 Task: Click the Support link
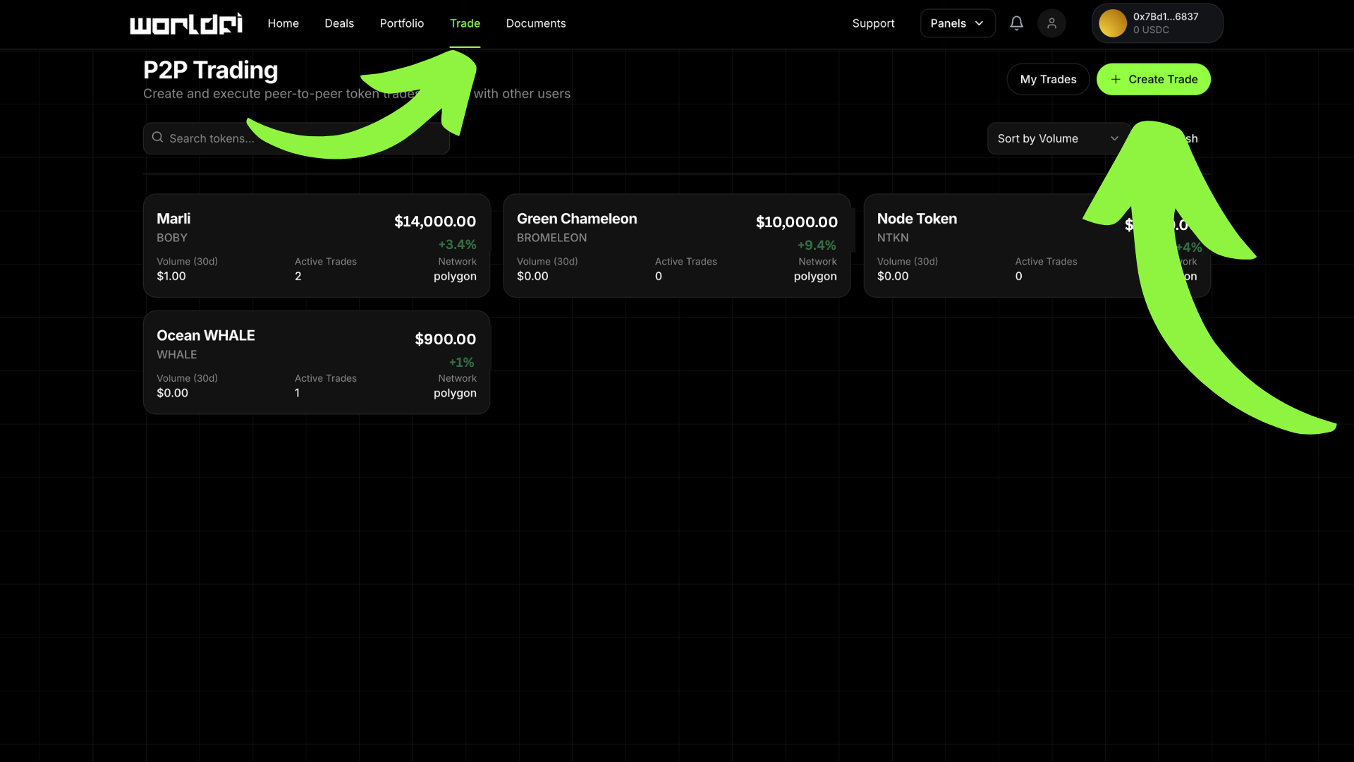873,23
